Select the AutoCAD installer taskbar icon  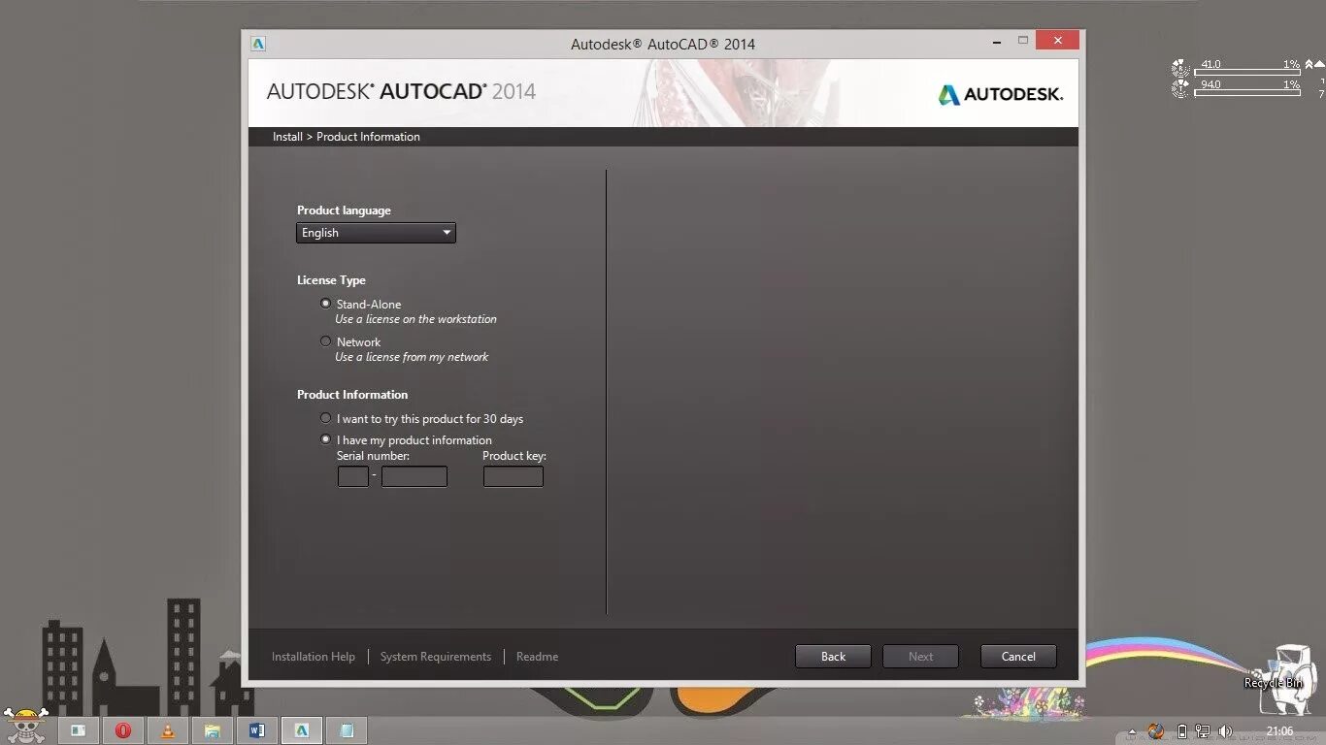pos(302,730)
